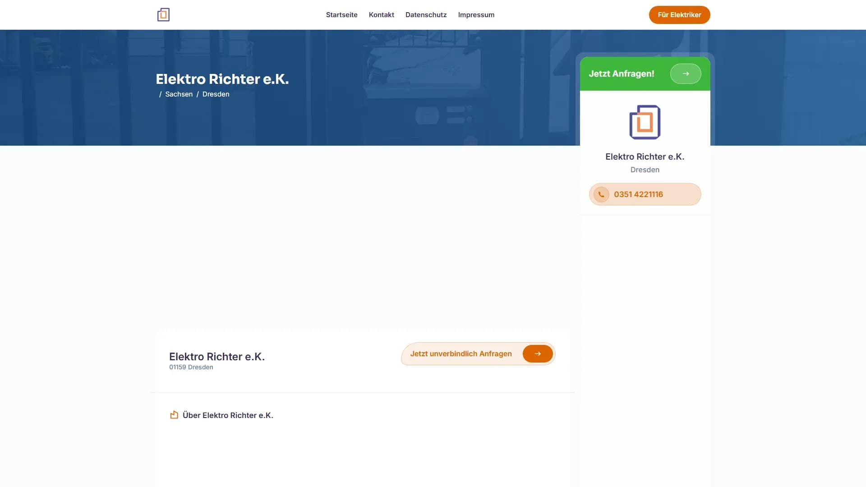Click the icon beside Über Elektro Richter e.K.
The height and width of the screenshot is (487, 866).
(x=174, y=415)
